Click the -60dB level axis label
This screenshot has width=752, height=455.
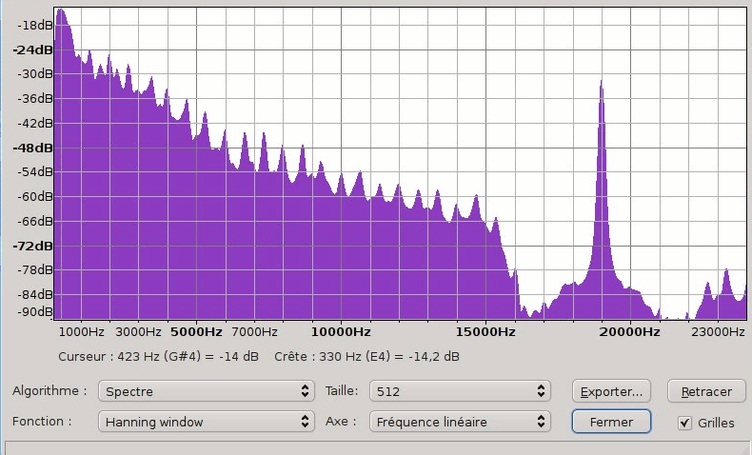click(35, 196)
